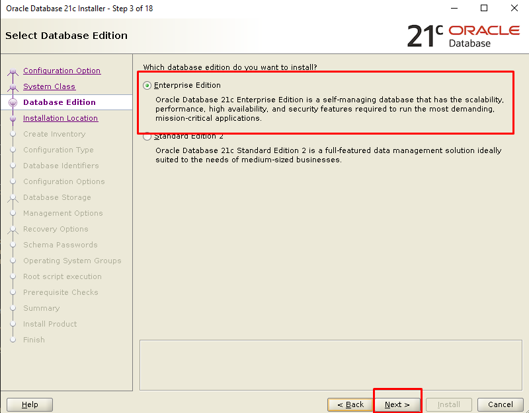Click the 'Database Identifiers' step label
Image resolution: width=529 pixels, height=413 pixels.
[61, 166]
